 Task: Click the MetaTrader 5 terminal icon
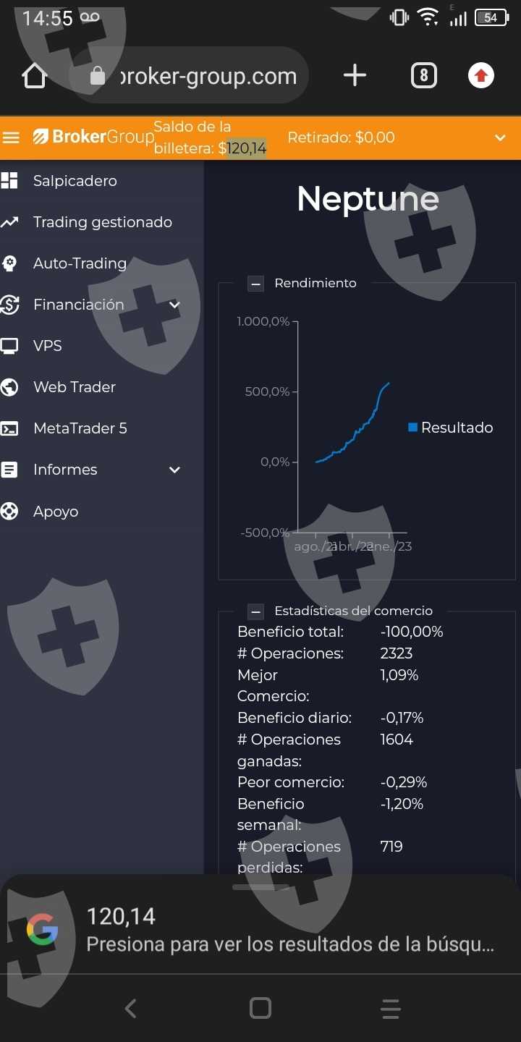tap(9, 428)
